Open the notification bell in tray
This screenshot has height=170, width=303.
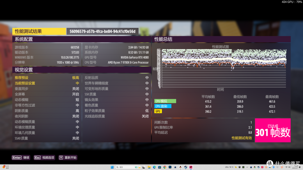tap(300, 167)
